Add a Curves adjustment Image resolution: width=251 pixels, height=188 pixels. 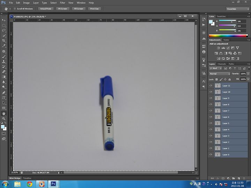click(228, 48)
